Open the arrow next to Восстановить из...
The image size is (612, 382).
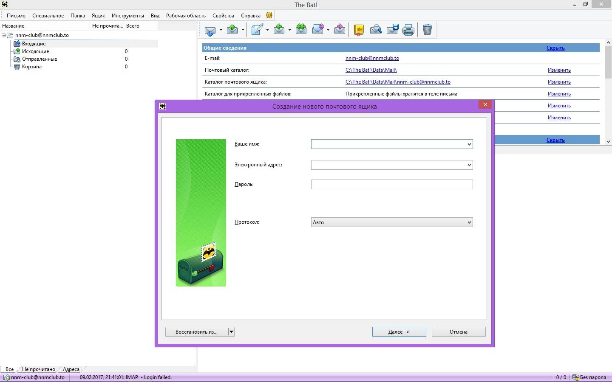pos(232,332)
